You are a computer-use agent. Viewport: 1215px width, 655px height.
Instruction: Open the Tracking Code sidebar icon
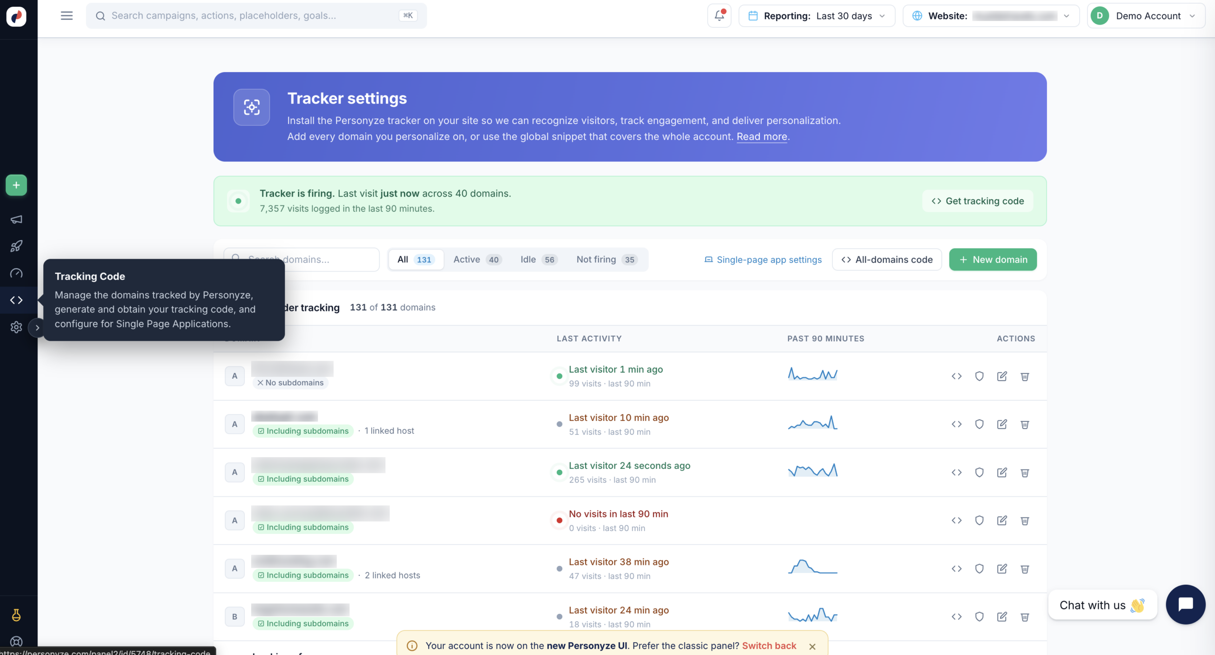[x=16, y=300]
